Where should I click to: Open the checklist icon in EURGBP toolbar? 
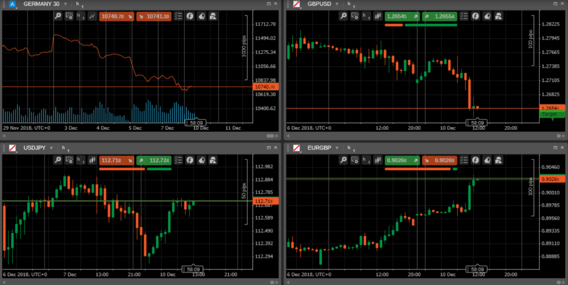click(463, 160)
